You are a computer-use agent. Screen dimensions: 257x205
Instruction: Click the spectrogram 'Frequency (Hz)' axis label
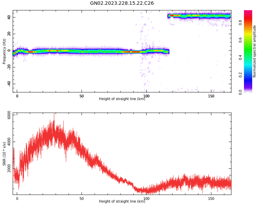click(4, 51)
